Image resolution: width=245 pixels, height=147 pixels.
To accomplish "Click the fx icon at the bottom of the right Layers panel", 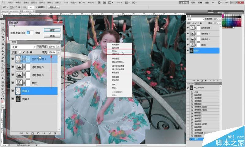I will pyautogui.click(x=198, y=81).
